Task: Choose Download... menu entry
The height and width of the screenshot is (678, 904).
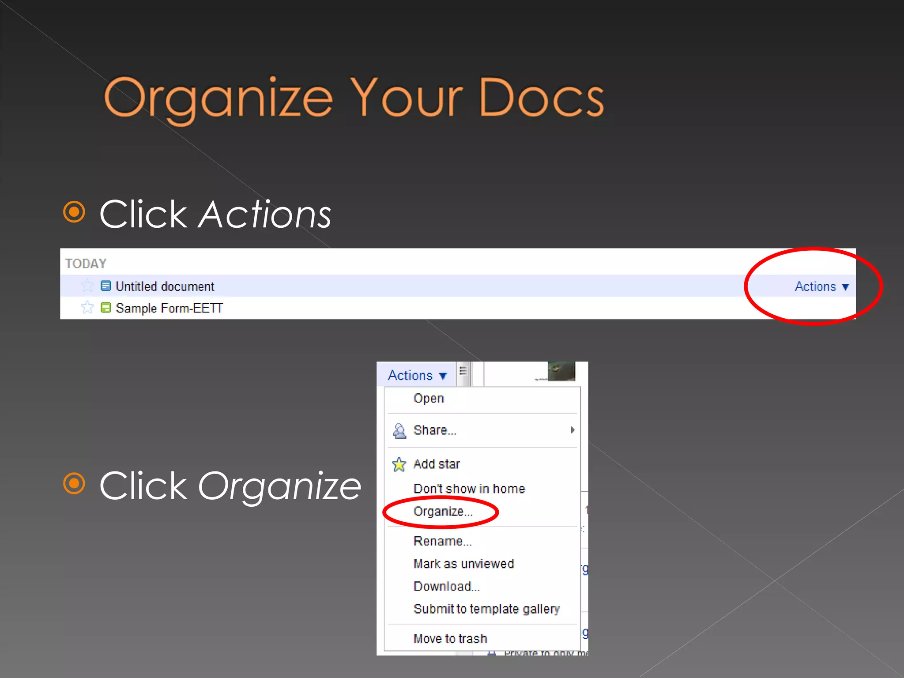Action: [447, 586]
